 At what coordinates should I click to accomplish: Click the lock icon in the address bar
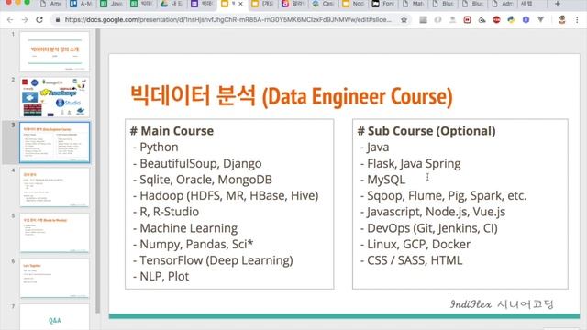pos(57,20)
